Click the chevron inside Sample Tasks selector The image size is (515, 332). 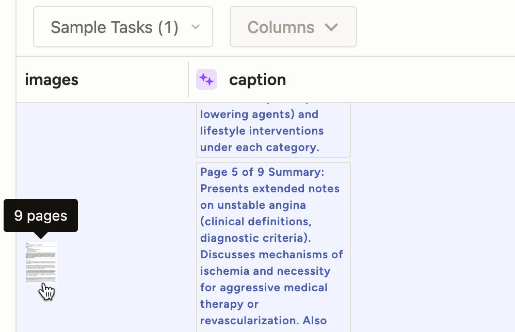(195, 27)
